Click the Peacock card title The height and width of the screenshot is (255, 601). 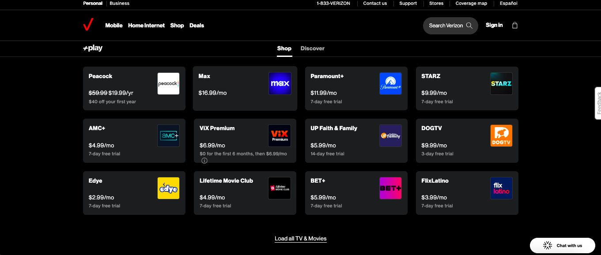[x=100, y=76]
